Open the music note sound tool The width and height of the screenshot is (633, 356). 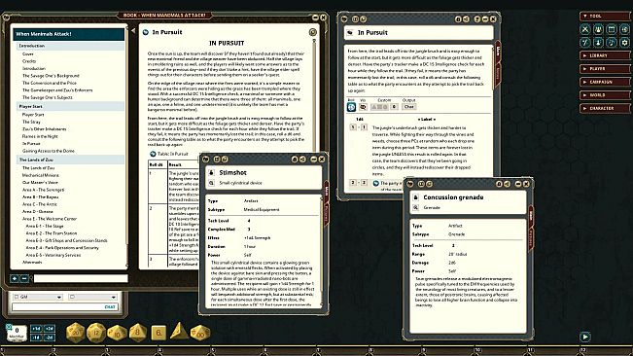tap(612, 42)
